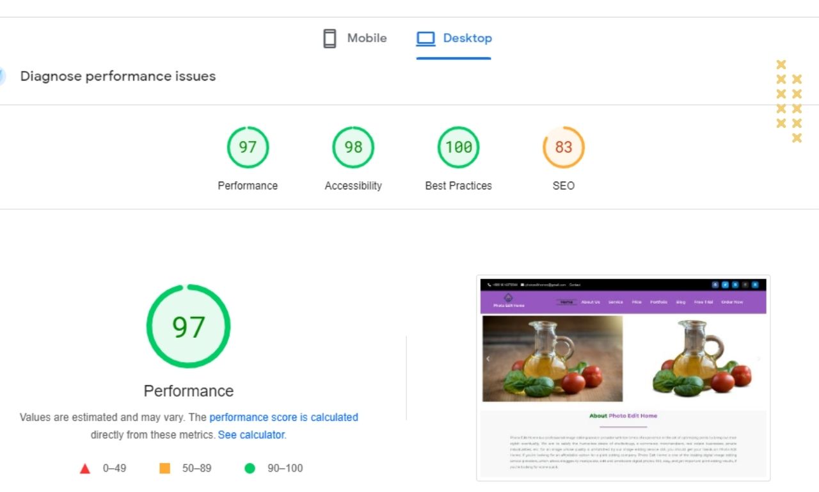Screen dimensions: 819x492
Task: Open the See calculator link
Action: [251, 434]
